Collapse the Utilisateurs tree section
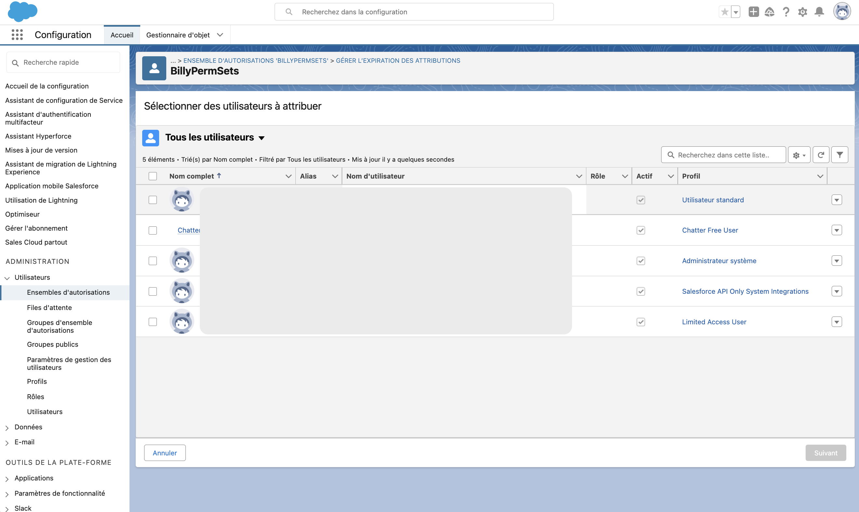Image resolution: width=859 pixels, height=512 pixels. pyautogui.click(x=7, y=278)
